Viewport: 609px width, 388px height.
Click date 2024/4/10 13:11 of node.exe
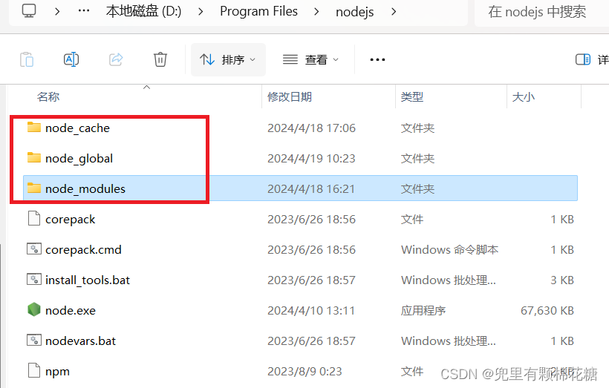point(311,311)
